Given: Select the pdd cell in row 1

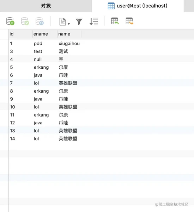Looking at the screenshot, I should [38, 44].
